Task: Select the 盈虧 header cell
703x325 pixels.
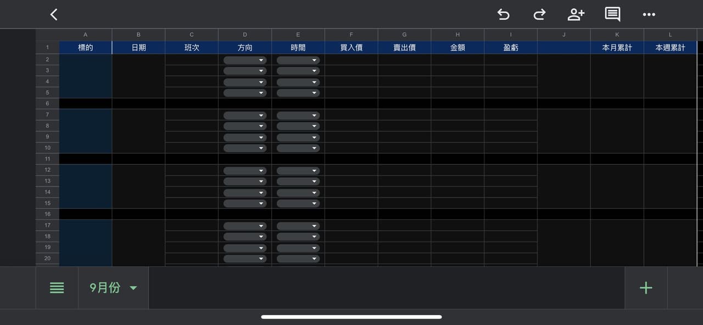Action: tap(511, 48)
